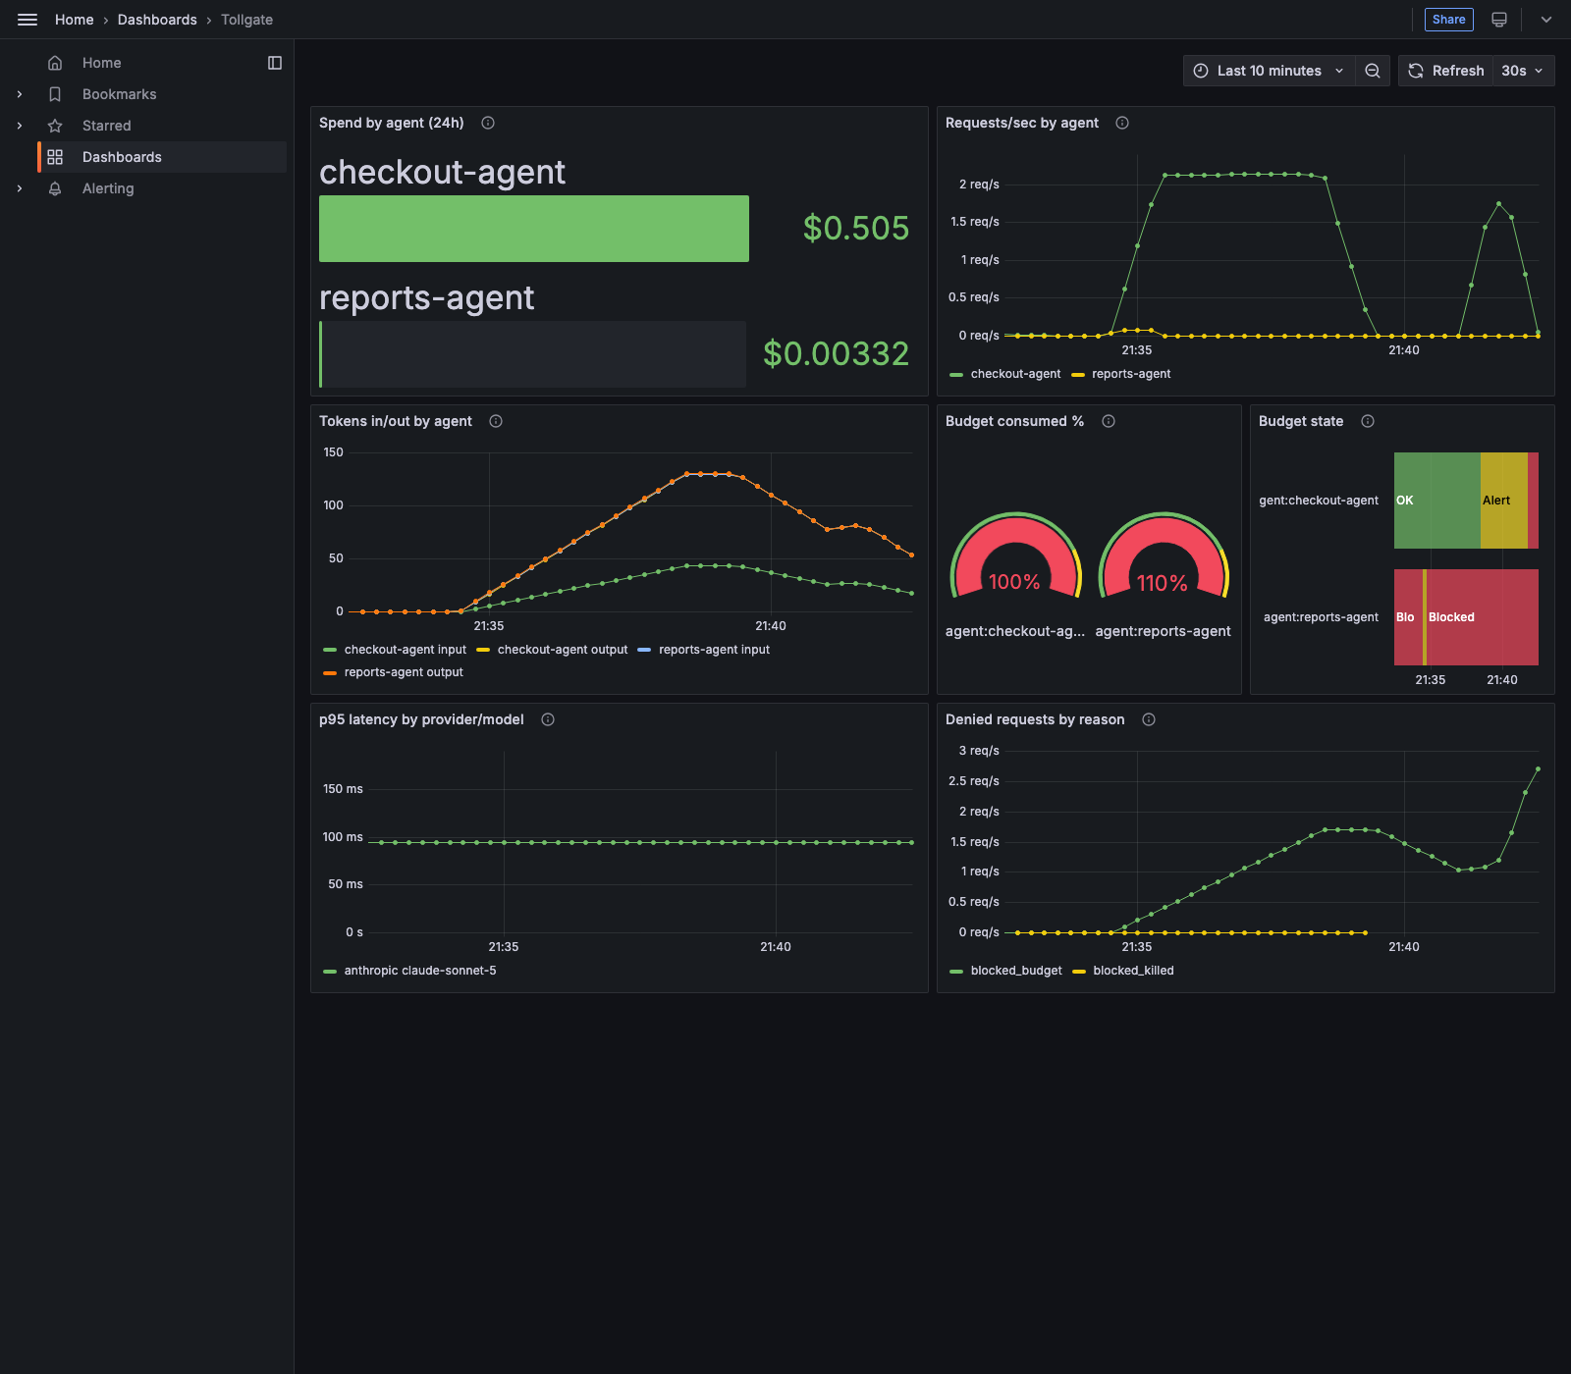Show info for Spend by agent panel
Screen dimensions: 1571x1374
[x=488, y=123]
